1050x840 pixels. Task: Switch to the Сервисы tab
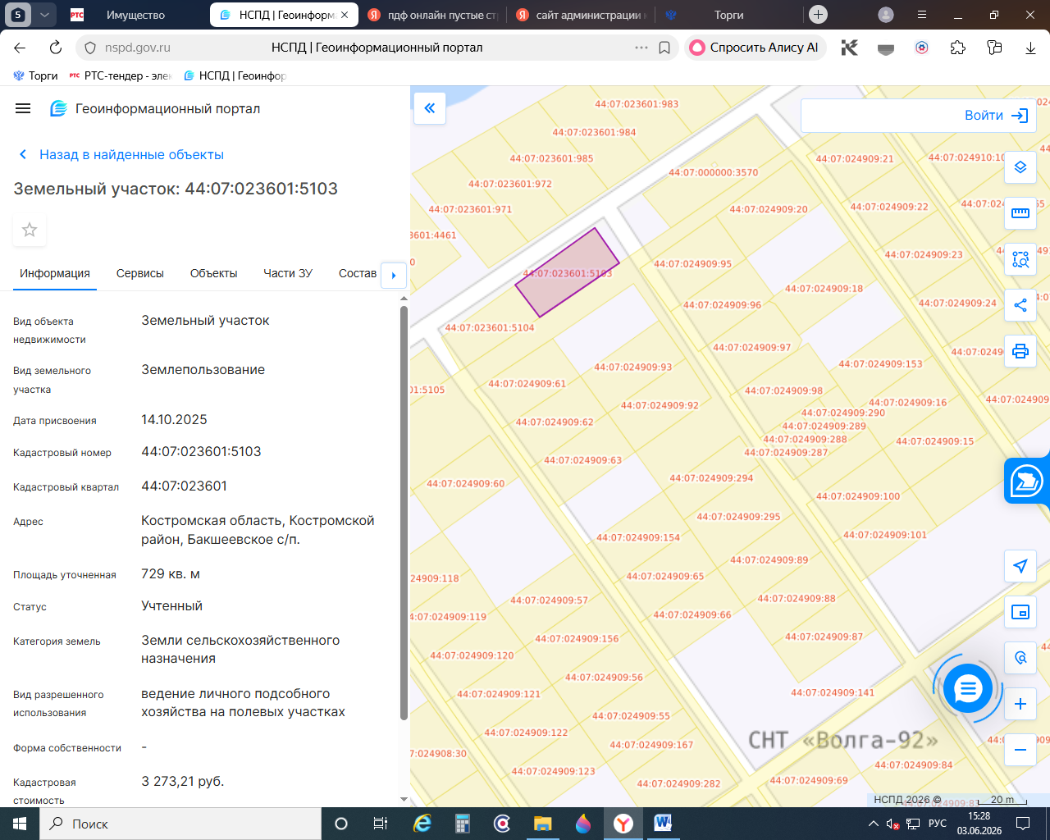[140, 273]
